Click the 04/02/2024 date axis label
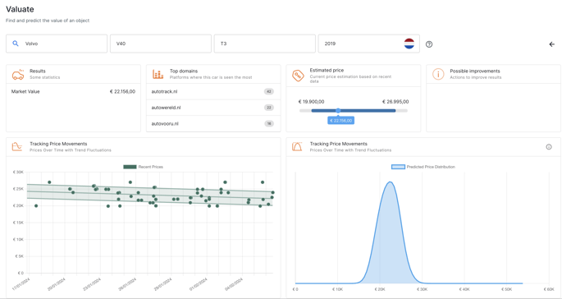The height and width of the screenshot is (299, 562). (x=234, y=283)
